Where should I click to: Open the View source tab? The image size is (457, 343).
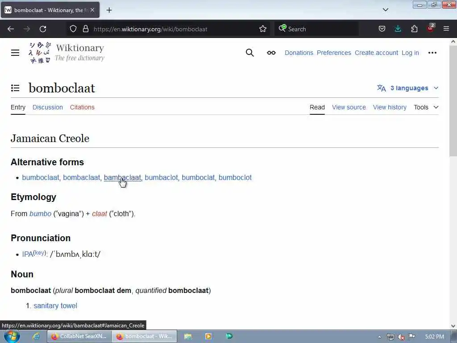[x=349, y=107]
